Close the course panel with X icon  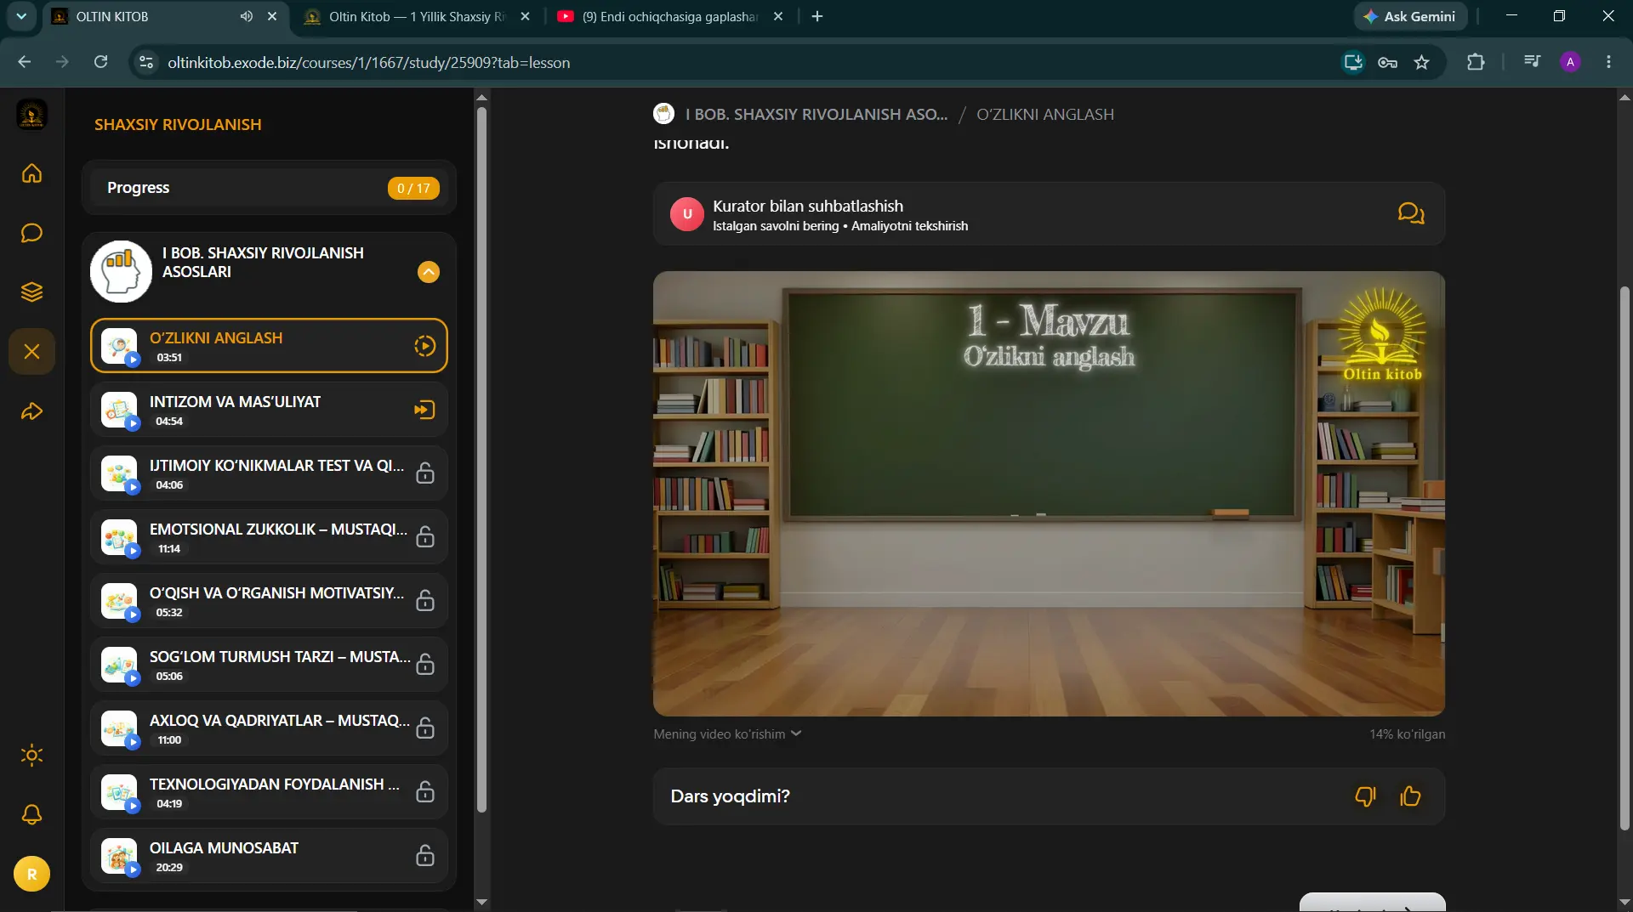click(x=31, y=352)
